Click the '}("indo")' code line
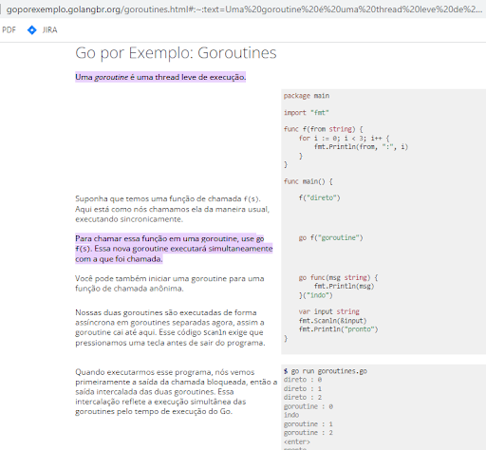The image size is (486, 450). tap(315, 295)
